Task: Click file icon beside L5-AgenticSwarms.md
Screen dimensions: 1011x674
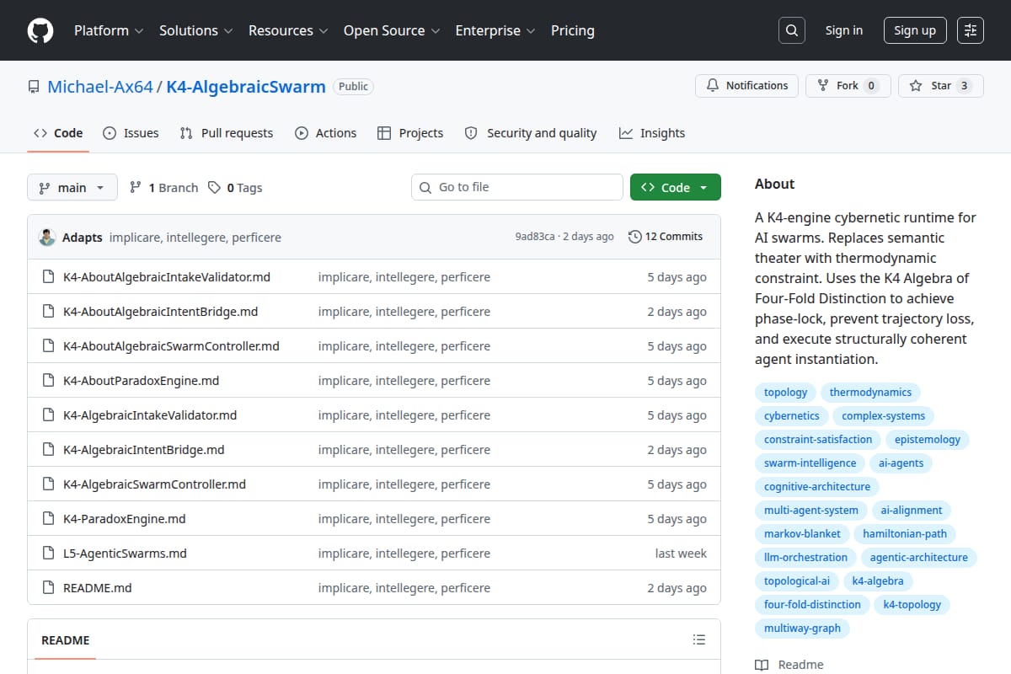Action: pos(48,554)
